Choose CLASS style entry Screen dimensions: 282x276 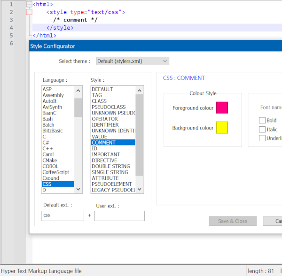113,101
